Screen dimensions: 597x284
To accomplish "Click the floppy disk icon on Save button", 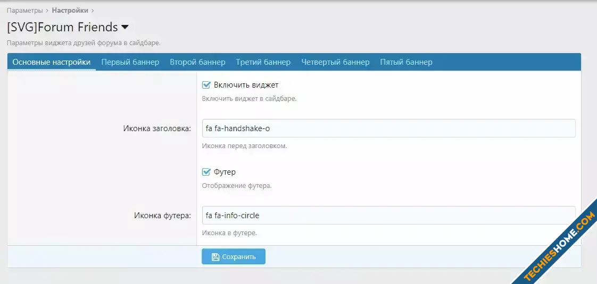I will (x=215, y=257).
